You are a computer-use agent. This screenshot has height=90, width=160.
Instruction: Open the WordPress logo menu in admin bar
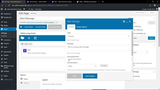click(x=2, y=9)
